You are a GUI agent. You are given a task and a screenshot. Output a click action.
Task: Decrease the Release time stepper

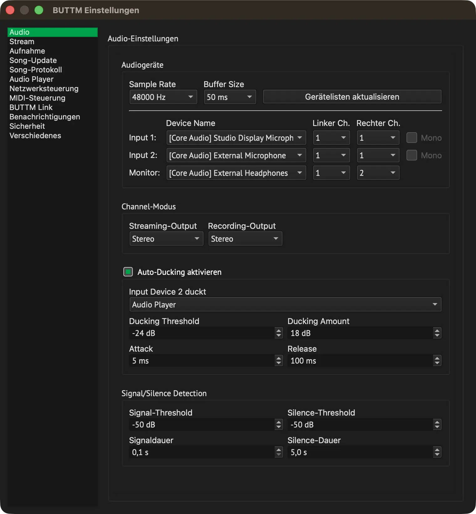437,363
